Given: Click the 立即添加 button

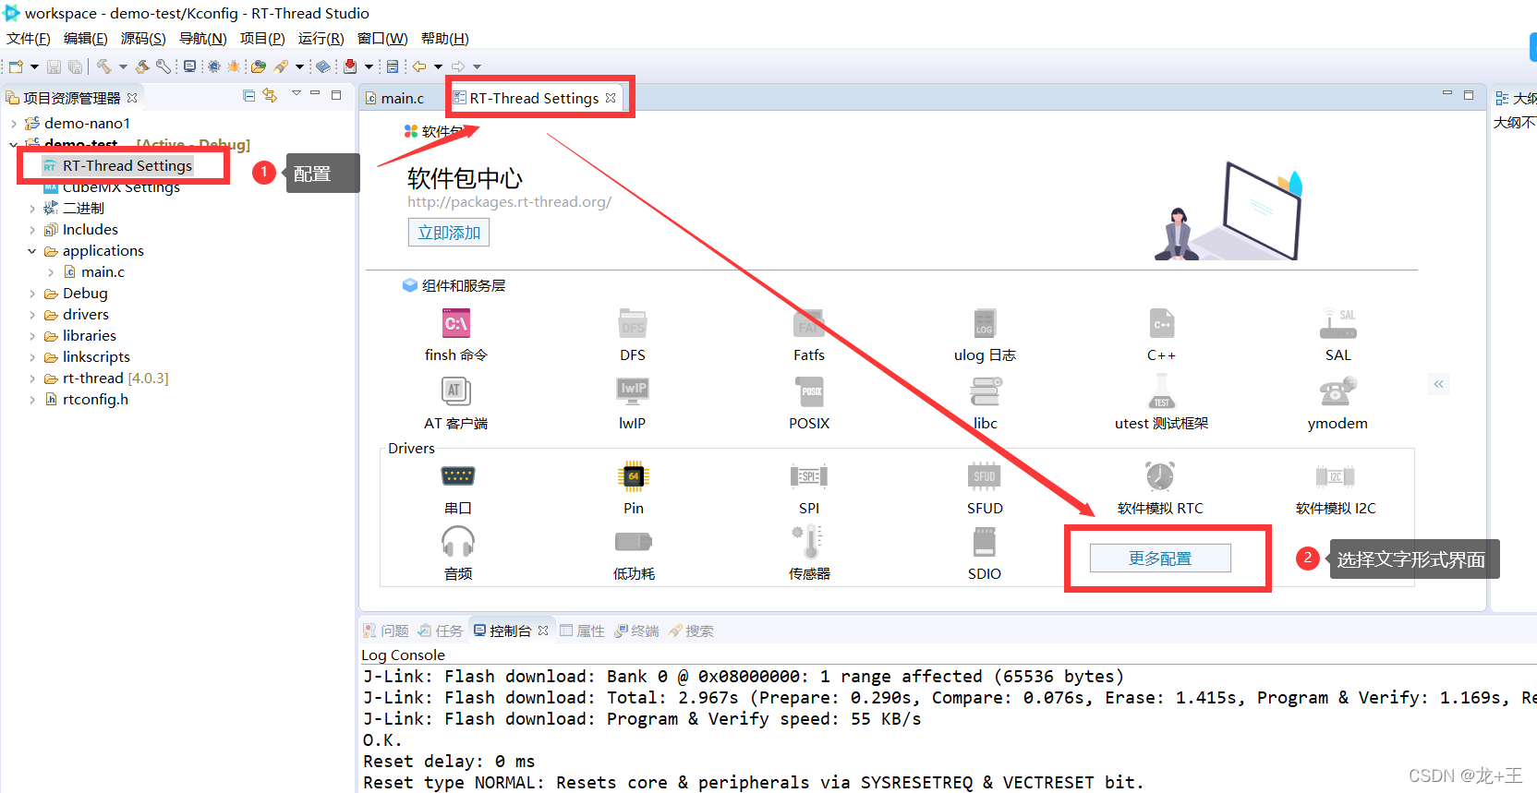Looking at the screenshot, I should [449, 233].
